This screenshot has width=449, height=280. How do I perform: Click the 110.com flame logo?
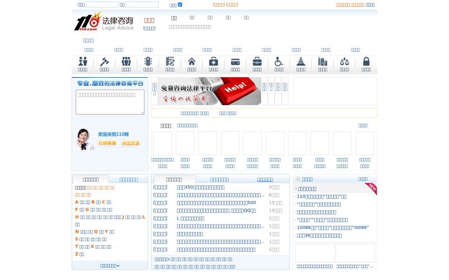coord(88,21)
